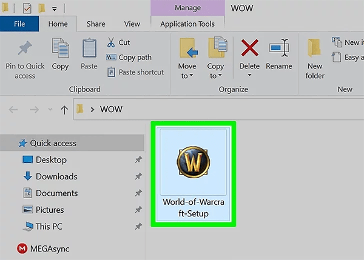Click the Desktop label in sidebar
364x260 pixels.
coord(52,160)
